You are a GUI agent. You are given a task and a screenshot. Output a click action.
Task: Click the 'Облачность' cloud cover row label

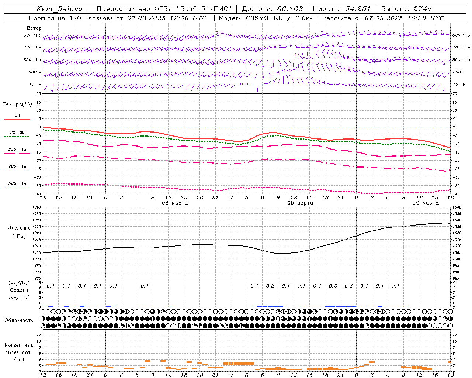[x=19, y=320]
